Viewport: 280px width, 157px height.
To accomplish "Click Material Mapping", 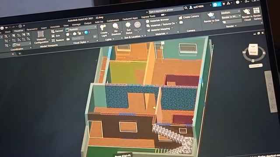I will 158,30.
